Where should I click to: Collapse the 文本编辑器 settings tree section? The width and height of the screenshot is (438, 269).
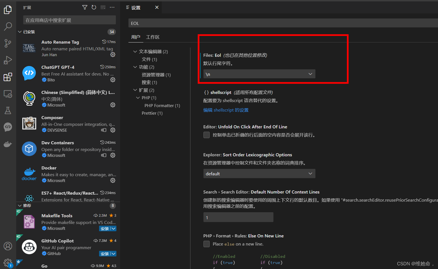tap(135, 51)
